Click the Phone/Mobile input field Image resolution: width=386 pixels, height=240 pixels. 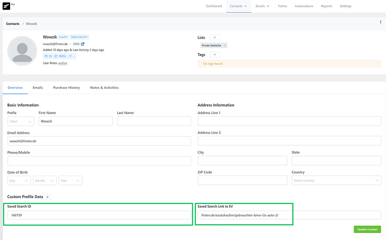pos(99,161)
